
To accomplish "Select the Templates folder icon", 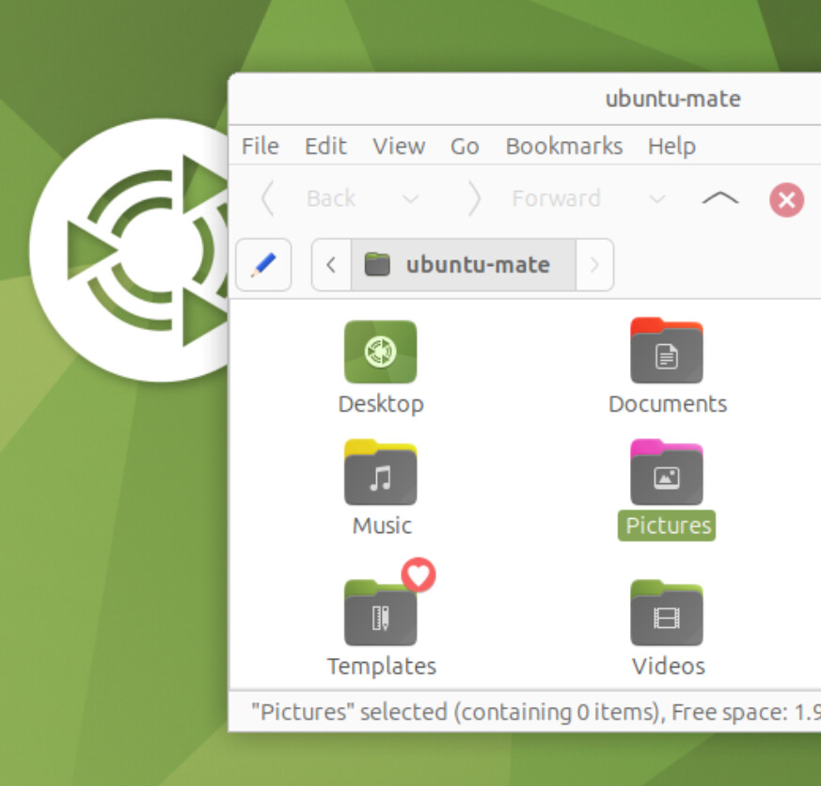I will coord(380,615).
